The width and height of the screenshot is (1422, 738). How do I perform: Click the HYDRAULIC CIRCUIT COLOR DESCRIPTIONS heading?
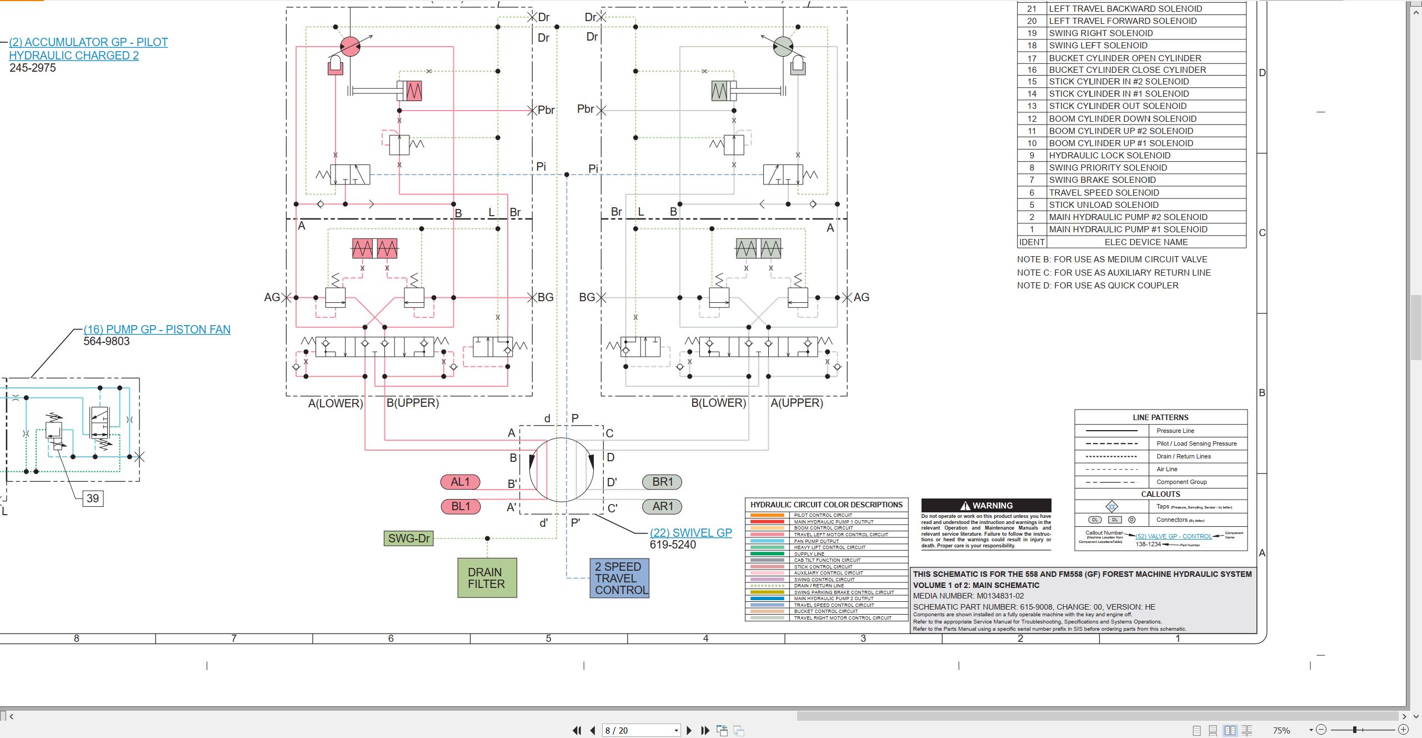point(827,505)
